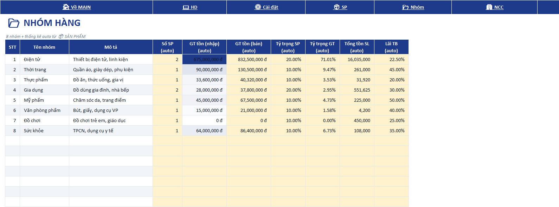Select the 86,400,000 đ sale value

[x=249, y=131]
